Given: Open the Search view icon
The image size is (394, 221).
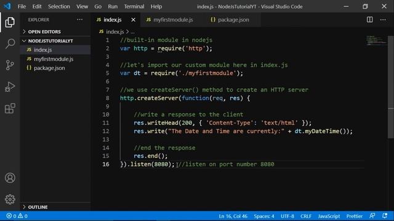Looking at the screenshot, I should pyautogui.click(x=10, y=44).
